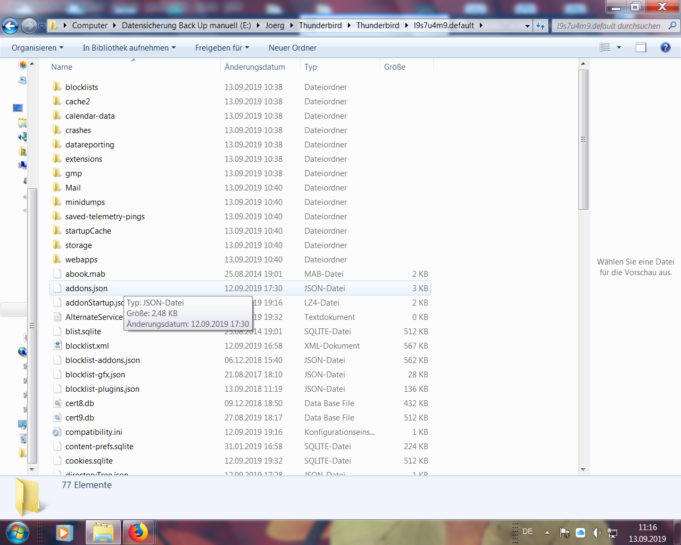This screenshot has height=545, width=681.
Task: Expand the arrow after the Computer breadcrumb
Action: click(114, 26)
